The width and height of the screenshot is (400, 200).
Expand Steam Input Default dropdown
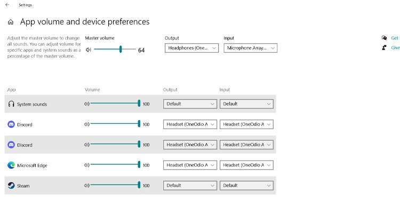pyautogui.click(x=246, y=186)
